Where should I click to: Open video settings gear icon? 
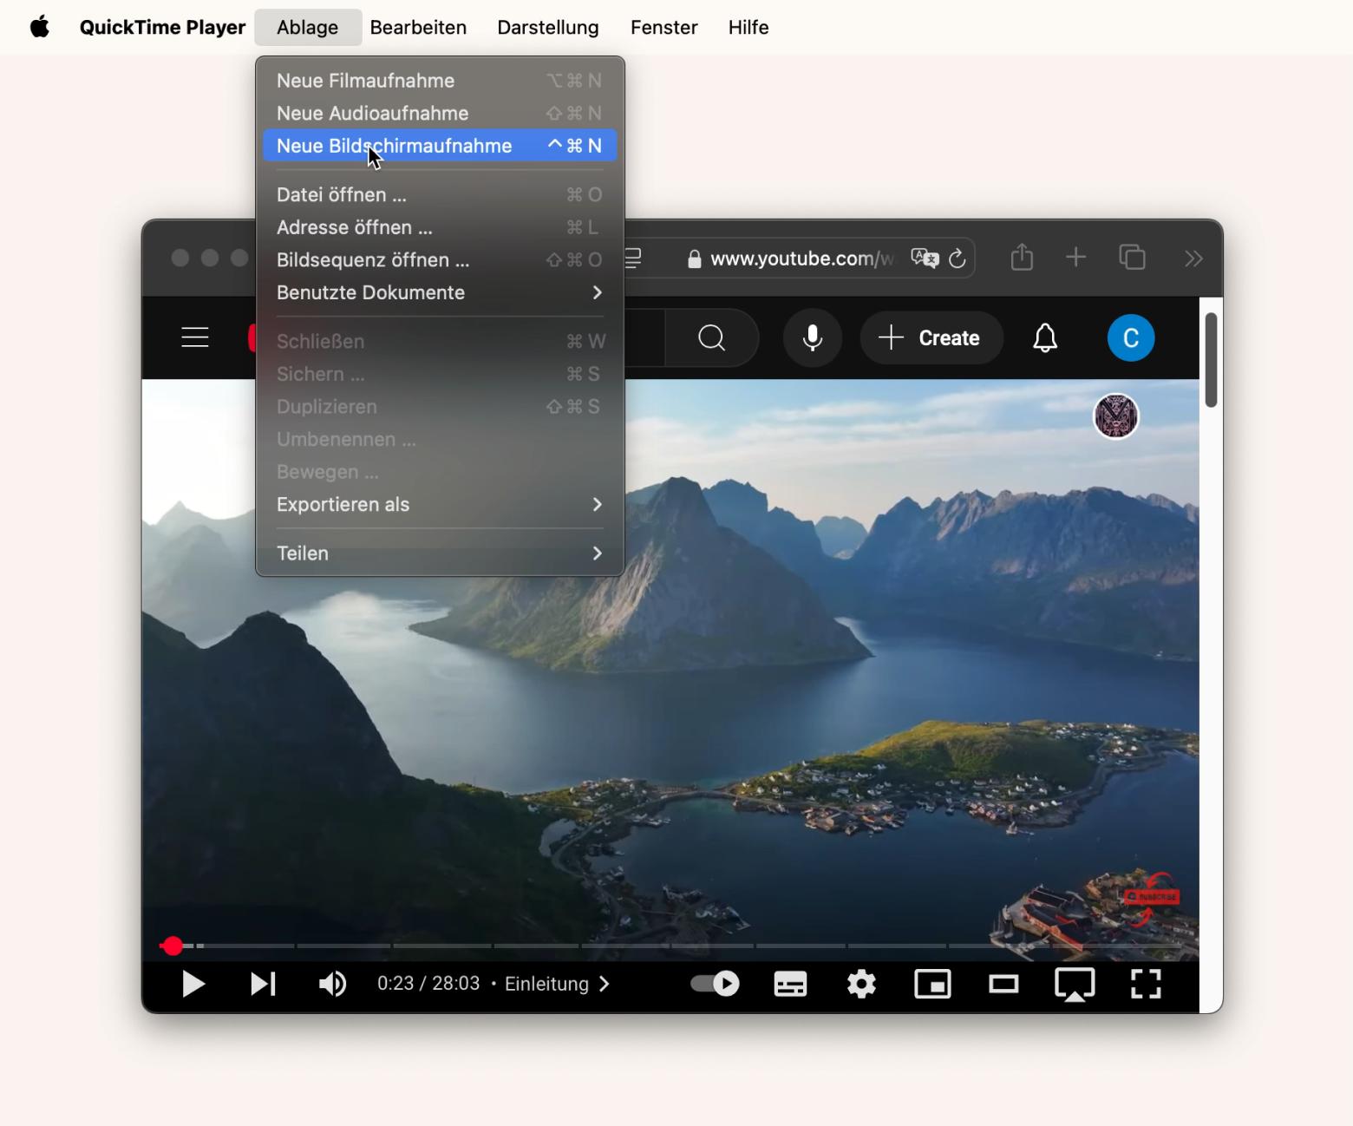click(861, 984)
